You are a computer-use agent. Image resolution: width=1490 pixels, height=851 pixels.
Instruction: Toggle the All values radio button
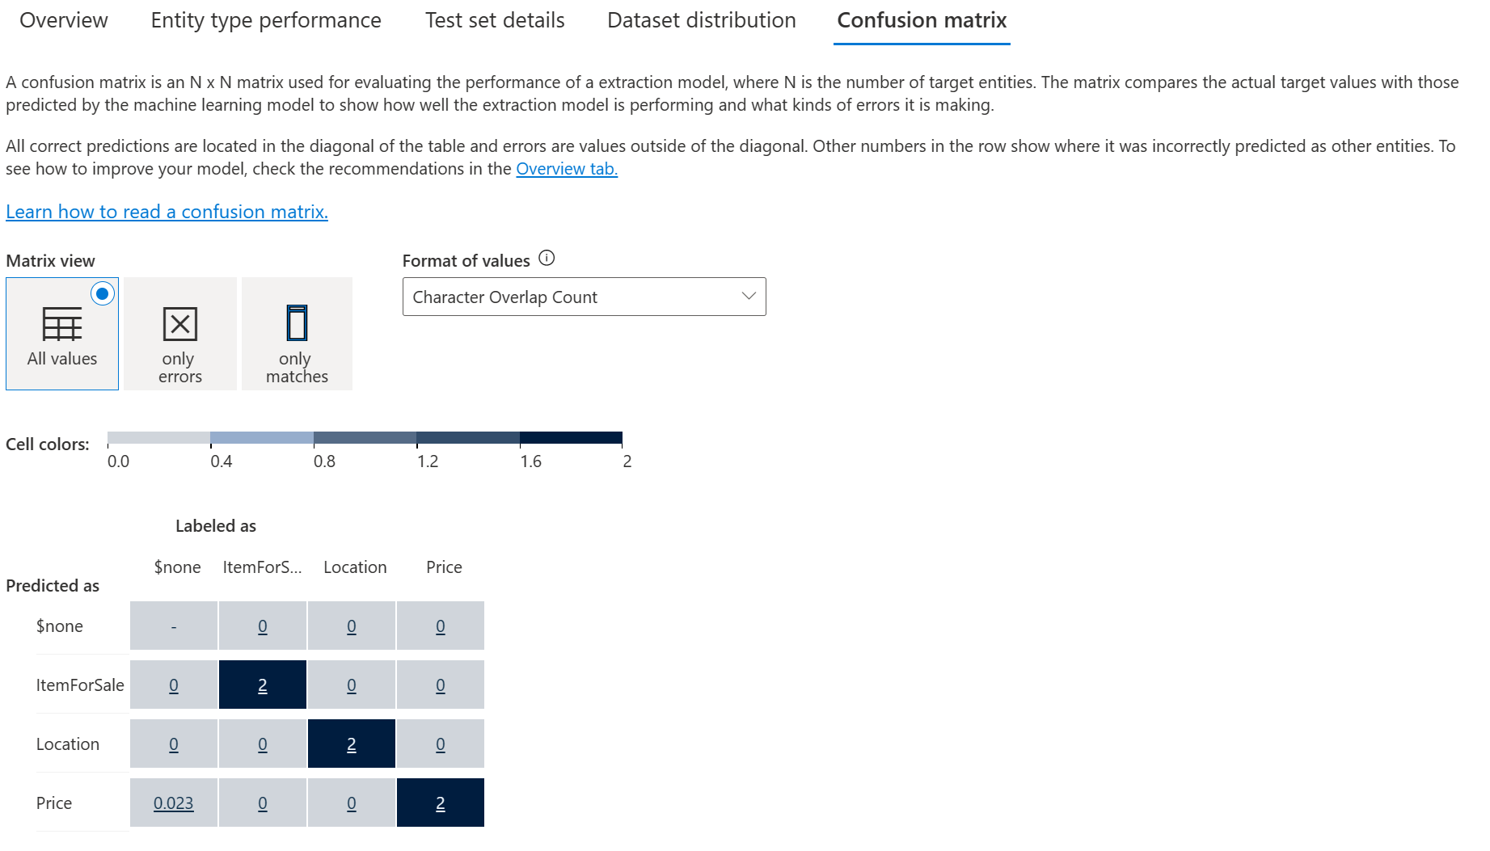[103, 293]
